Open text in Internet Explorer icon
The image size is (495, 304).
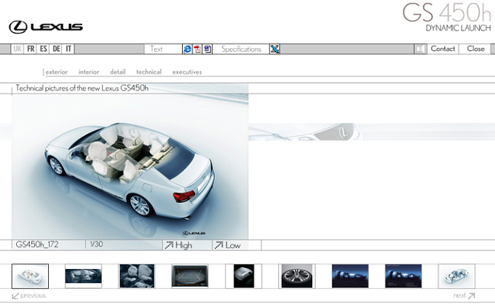[x=187, y=49]
